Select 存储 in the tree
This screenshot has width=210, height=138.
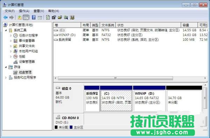click(17, 67)
